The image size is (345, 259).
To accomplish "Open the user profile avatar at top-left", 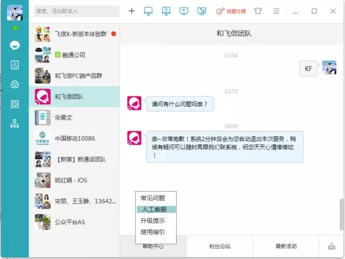I will click(15, 13).
